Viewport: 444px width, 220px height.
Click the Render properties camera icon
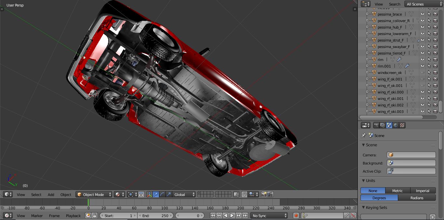pyautogui.click(x=376, y=125)
